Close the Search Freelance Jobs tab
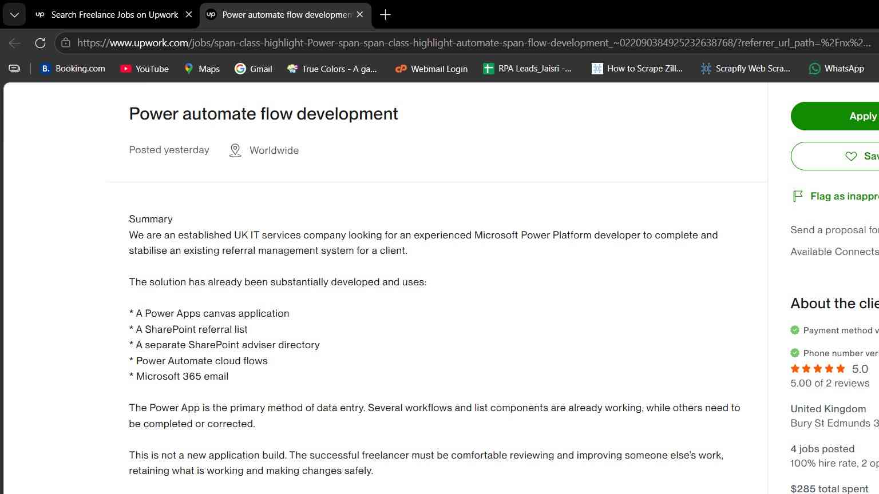The image size is (879, 494). (x=189, y=15)
